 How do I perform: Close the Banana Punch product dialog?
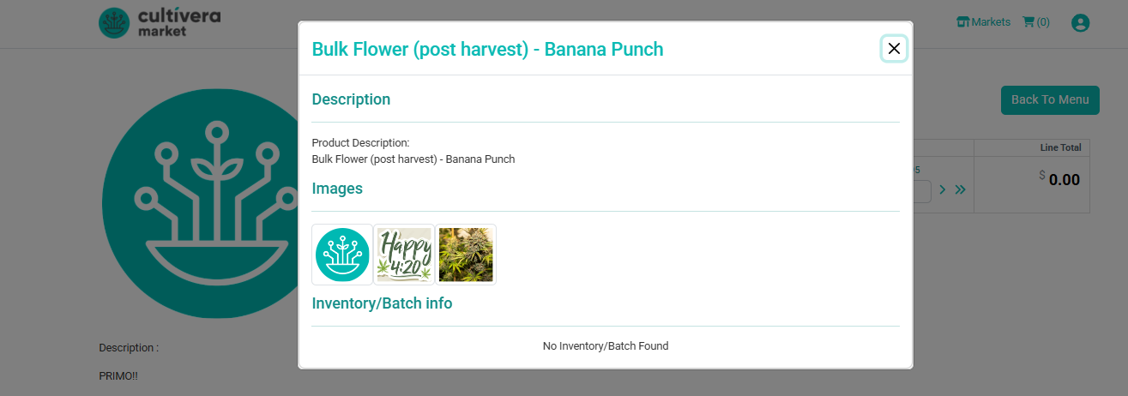pos(894,49)
